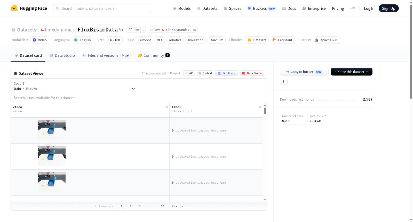Duplicate the dataset viewer
The height and width of the screenshot is (222, 413).
(226, 73)
